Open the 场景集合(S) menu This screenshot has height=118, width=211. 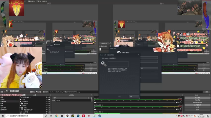(31, 1)
